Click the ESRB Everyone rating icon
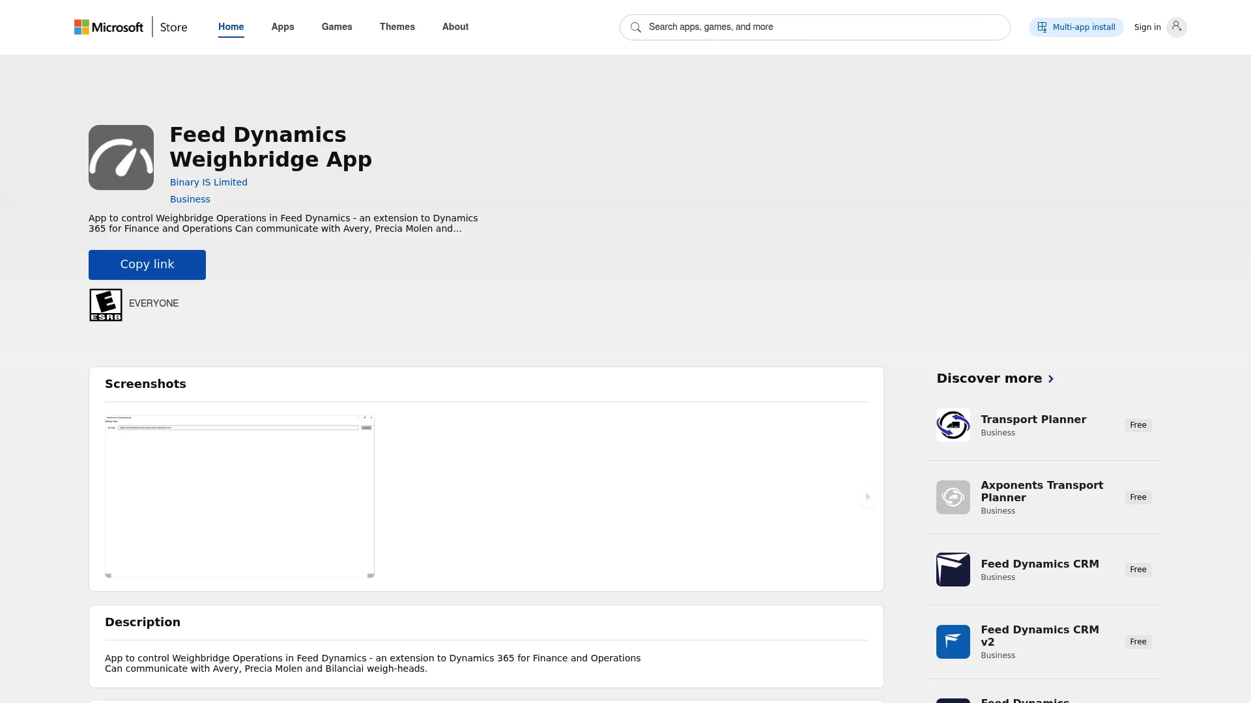 pyautogui.click(x=106, y=305)
